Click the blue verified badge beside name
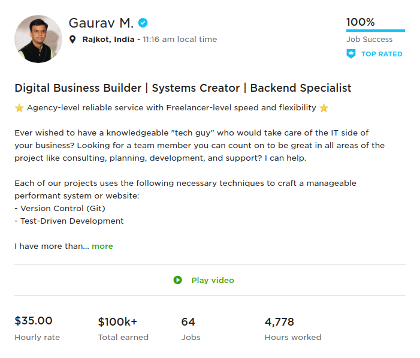The height and width of the screenshot is (358, 420). pyautogui.click(x=143, y=23)
